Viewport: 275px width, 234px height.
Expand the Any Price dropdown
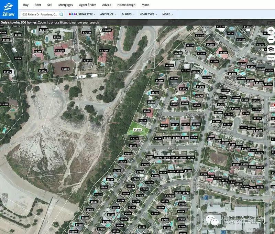[x=108, y=14]
